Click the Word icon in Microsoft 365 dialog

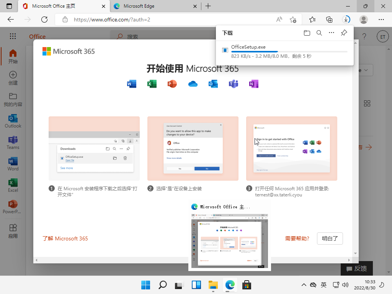(132, 84)
